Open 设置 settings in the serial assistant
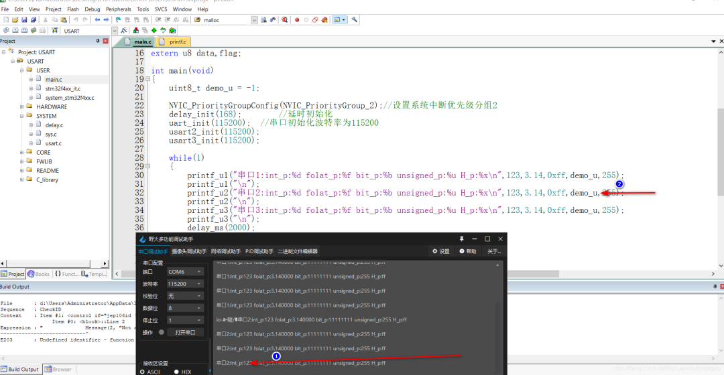This screenshot has width=724, height=375. 441,251
